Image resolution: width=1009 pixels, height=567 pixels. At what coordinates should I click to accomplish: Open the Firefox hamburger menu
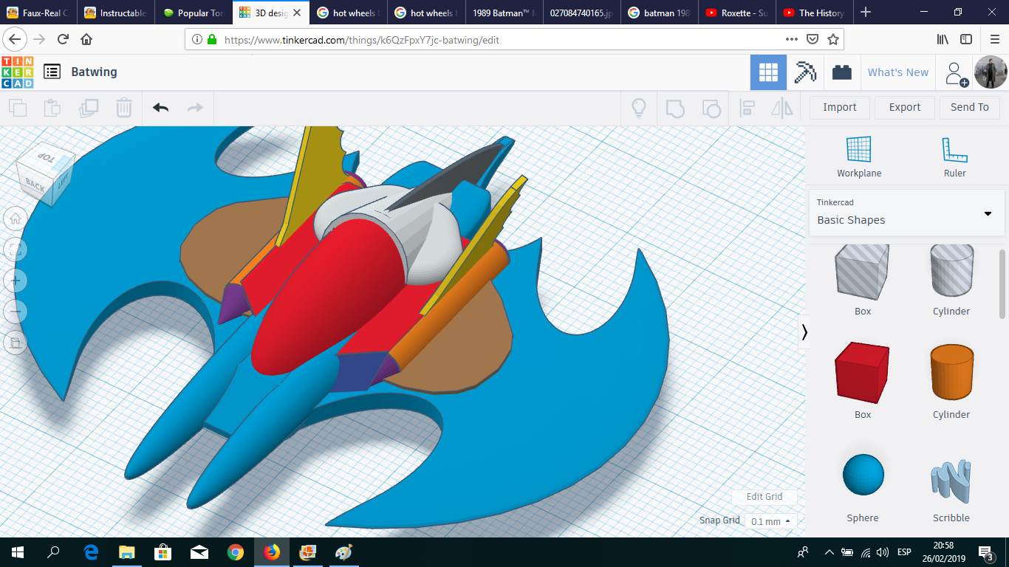(x=994, y=40)
